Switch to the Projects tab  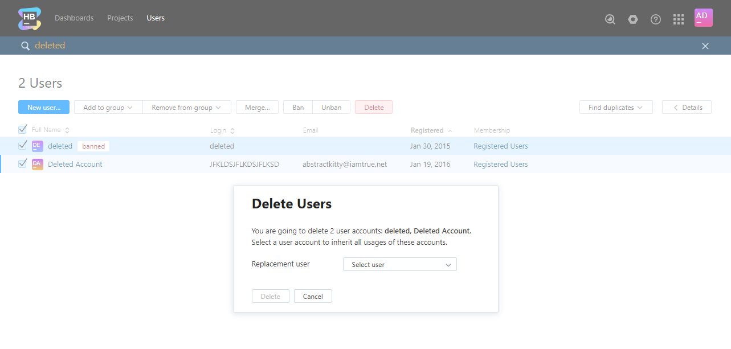point(120,18)
